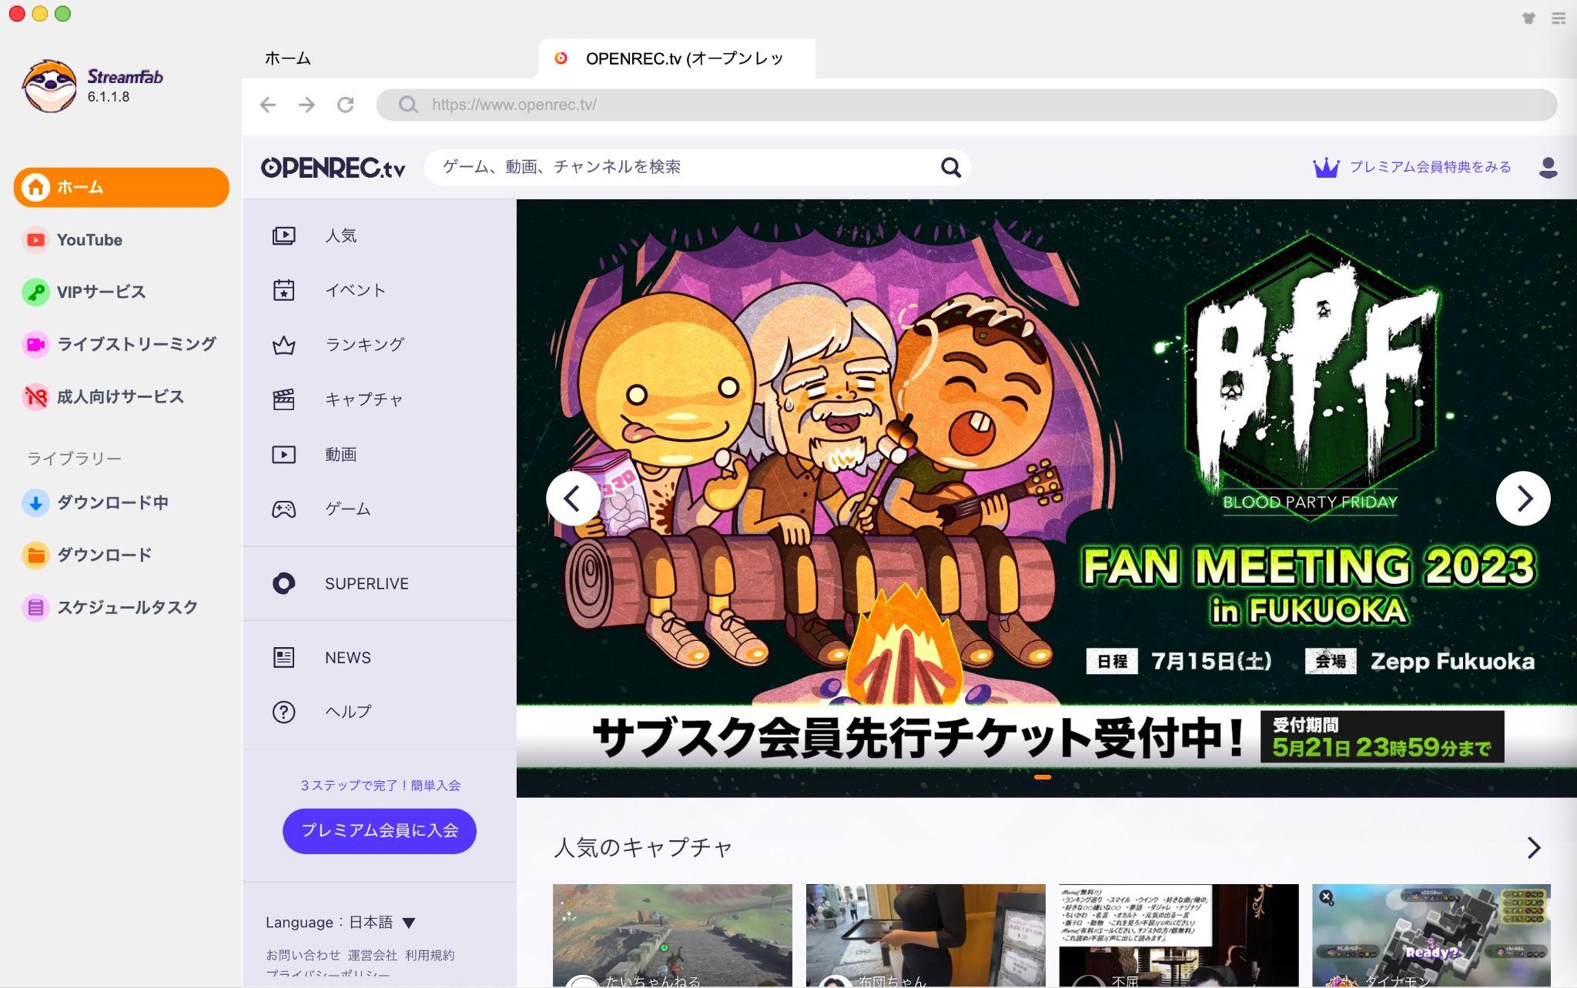The width and height of the screenshot is (1577, 988).
Task: Reload the current page
Action: [x=346, y=105]
